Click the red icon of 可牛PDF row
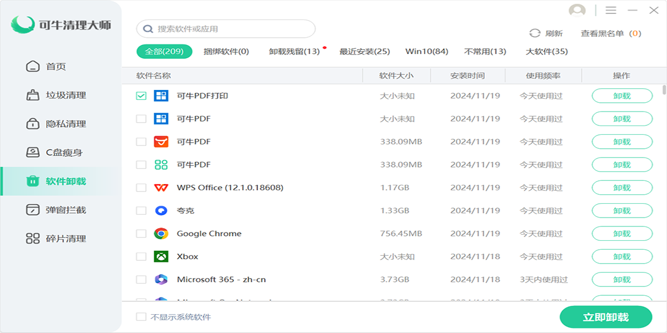667x333 pixels. tap(161, 142)
